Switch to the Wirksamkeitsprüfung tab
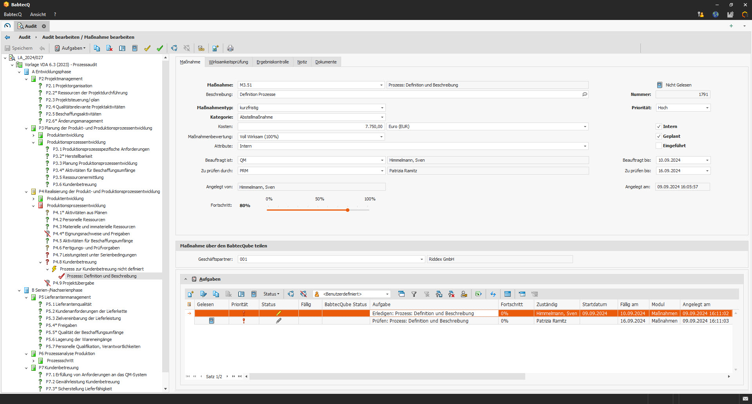The image size is (752, 404). (x=228, y=62)
